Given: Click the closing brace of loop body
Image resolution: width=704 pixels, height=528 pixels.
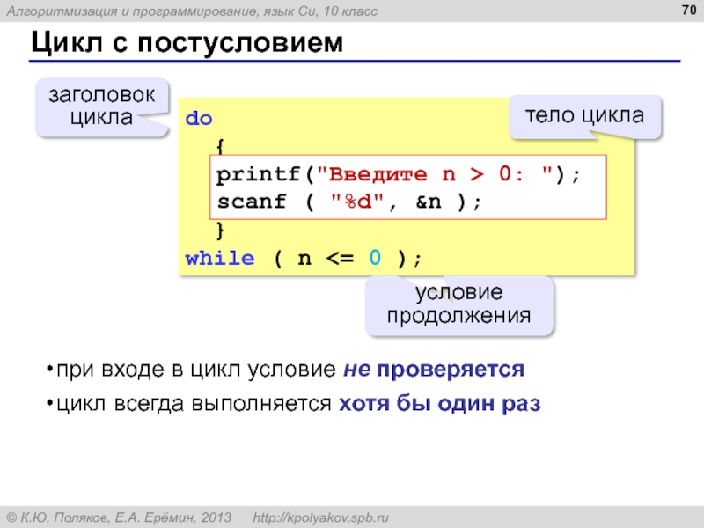Looking at the screenshot, I should [220, 231].
